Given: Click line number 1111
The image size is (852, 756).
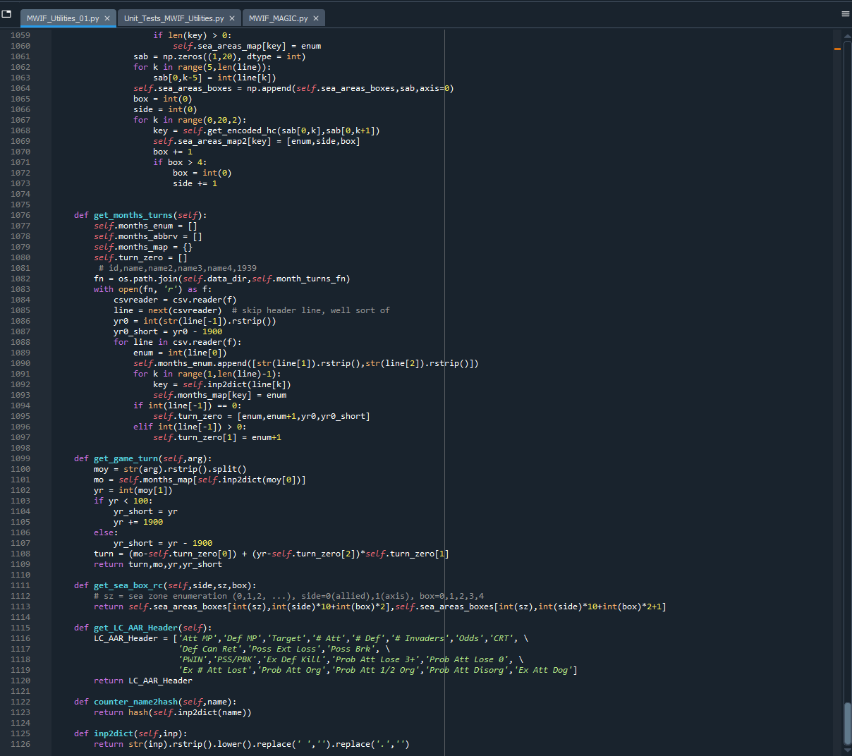Looking at the screenshot, I should pos(20,585).
